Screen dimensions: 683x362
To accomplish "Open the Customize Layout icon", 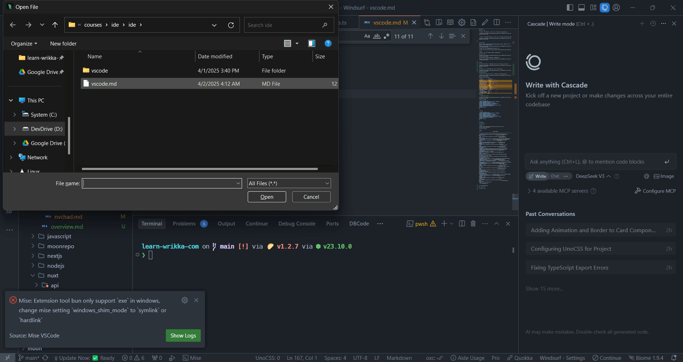I will pyautogui.click(x=593, y=7).
